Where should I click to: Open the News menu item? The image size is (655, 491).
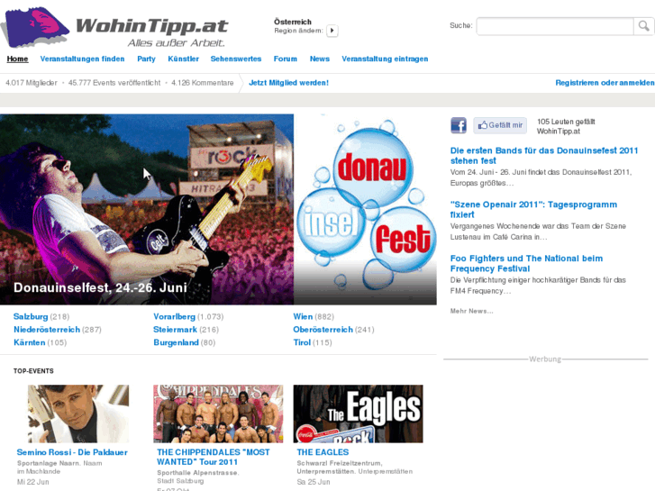[320, 59]
